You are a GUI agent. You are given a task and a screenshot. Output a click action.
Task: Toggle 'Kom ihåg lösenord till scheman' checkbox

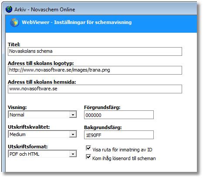click(88, 157)
